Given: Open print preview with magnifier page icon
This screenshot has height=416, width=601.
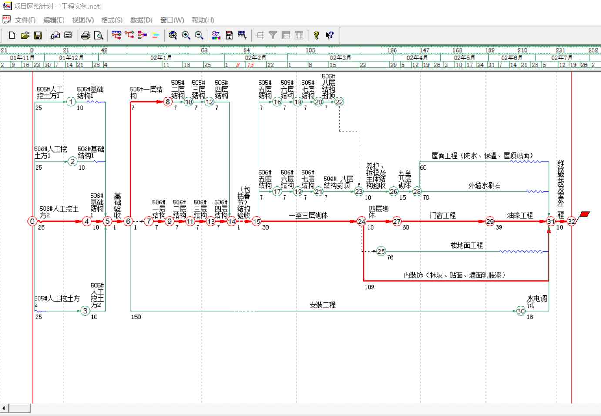Looking at the screenshot, I should click(x=99, y=35).
